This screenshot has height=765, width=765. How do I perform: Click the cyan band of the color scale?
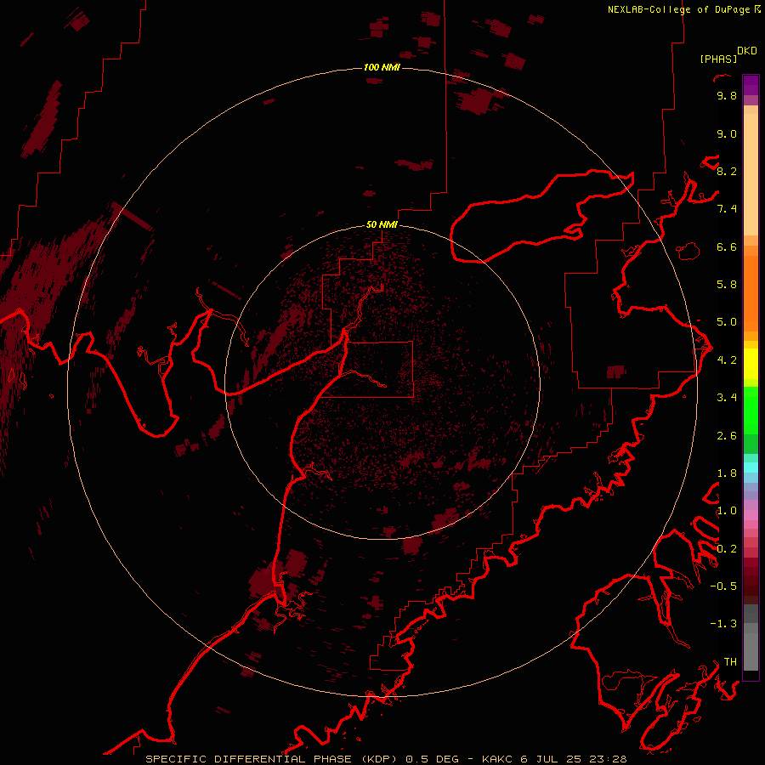751,467
